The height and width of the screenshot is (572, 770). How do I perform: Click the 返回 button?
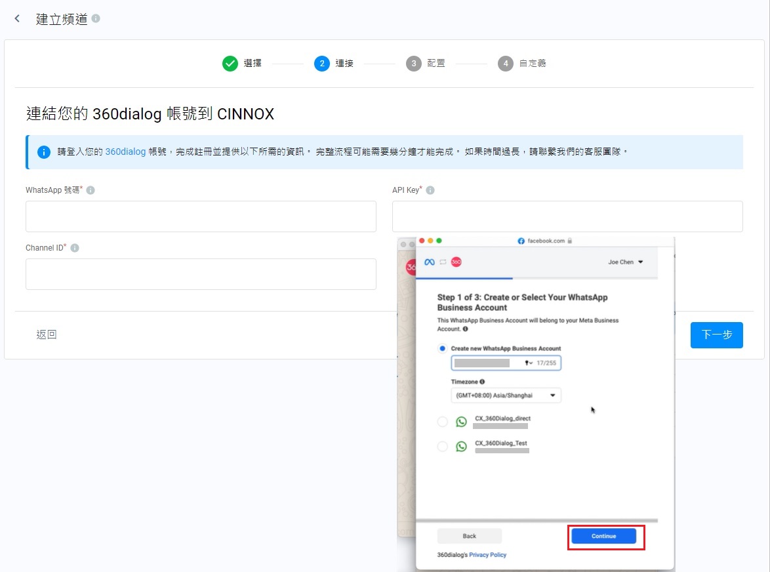point(47,335)
